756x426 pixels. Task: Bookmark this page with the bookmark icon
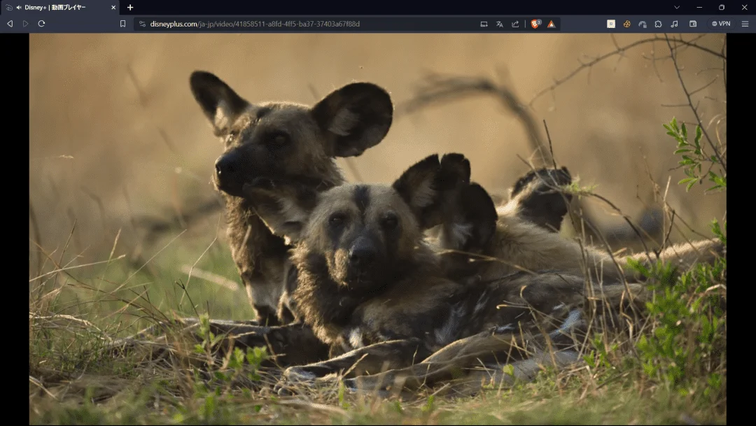click(x=122, y=24)
